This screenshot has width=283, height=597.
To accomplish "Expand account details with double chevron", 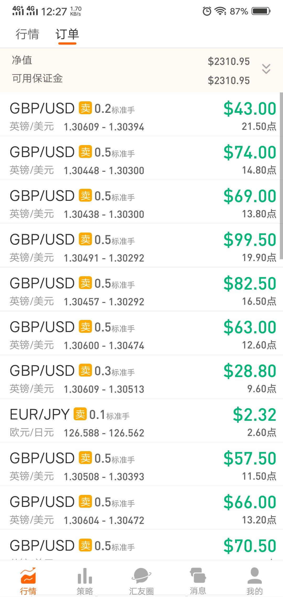I will [x=266, y=69].
